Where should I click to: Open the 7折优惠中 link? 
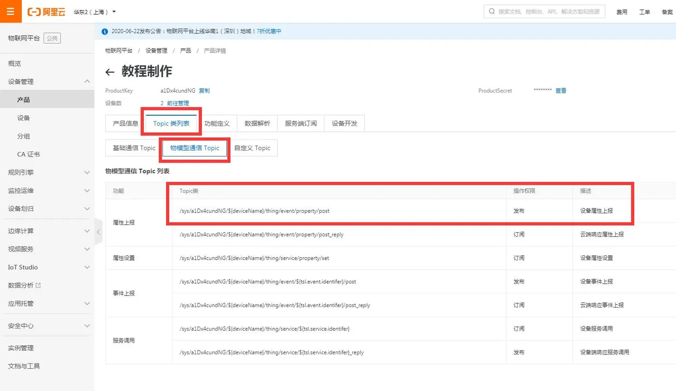tap(269, 31)
